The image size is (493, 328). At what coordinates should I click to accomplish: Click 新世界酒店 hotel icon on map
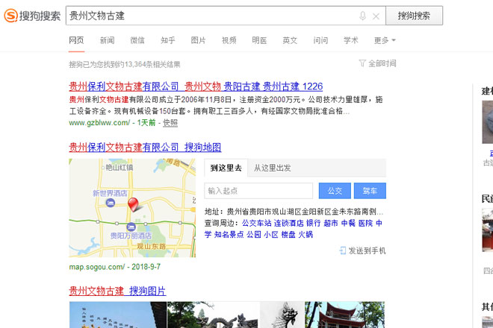tap(110, 203)
